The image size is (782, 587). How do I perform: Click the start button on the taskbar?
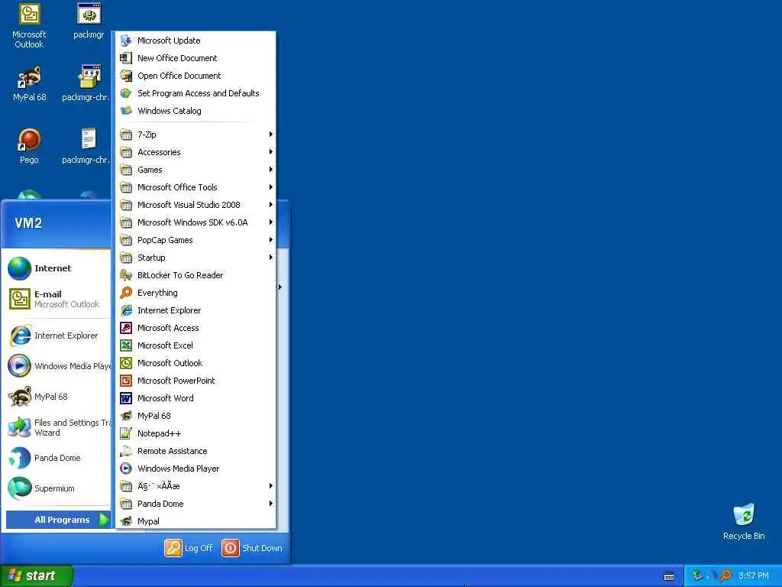(37, 576)
